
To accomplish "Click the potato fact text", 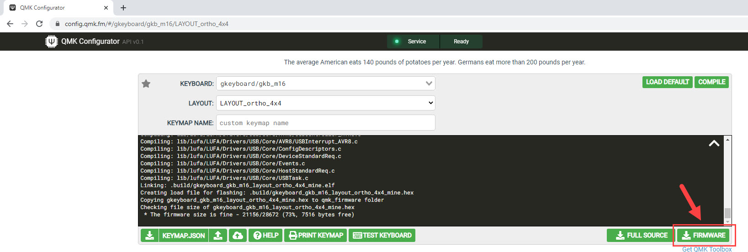I will [x=435, y=62].
